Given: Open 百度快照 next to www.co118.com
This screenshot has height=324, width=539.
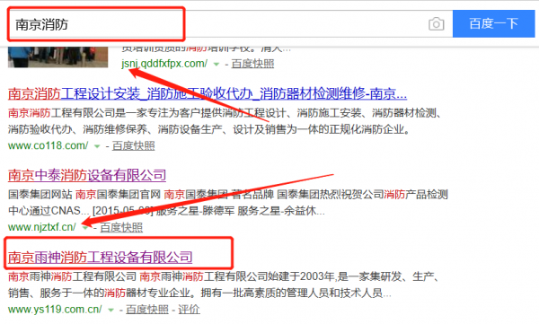Looking at the screenshot, I should click(133, 146).
